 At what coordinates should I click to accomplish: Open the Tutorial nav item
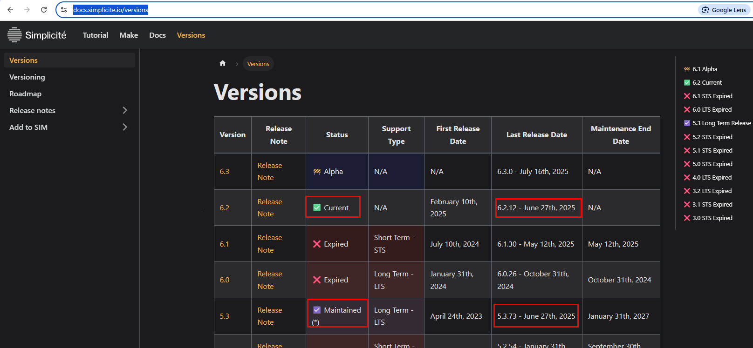(x=96, y=35)
